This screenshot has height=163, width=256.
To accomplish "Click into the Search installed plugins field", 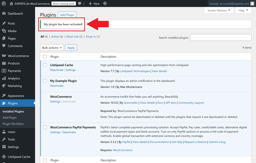I will pos(220,38).
